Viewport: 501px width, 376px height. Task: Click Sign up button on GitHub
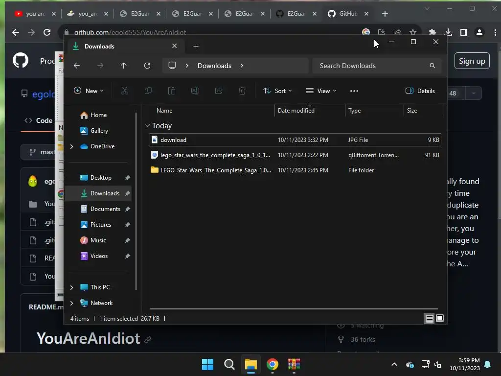tap(472, 61)
